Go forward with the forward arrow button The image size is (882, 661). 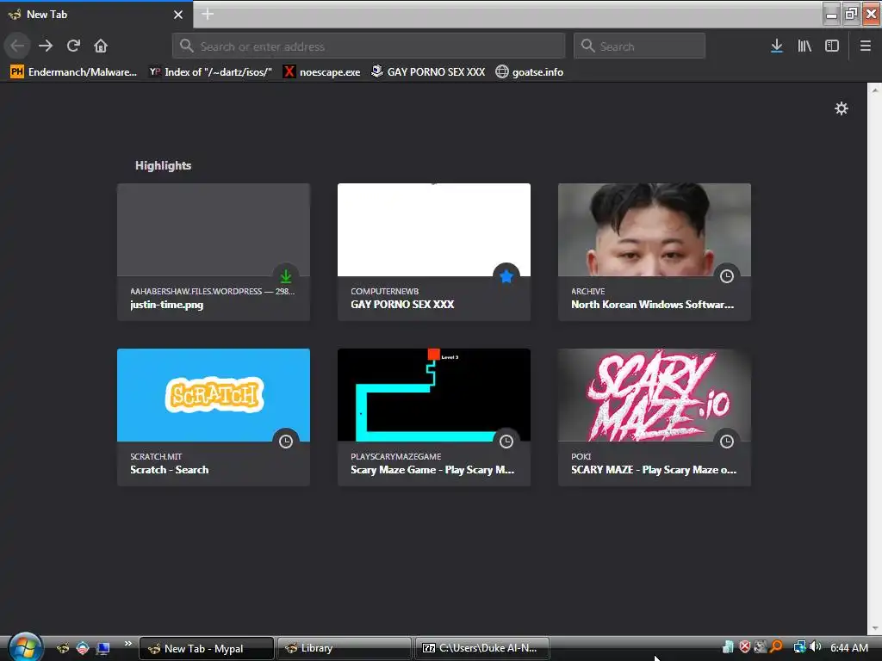[x=46, y=46]
